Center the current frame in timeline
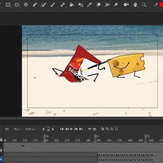The height and width of the screenshot is (163, 163). 89,129
